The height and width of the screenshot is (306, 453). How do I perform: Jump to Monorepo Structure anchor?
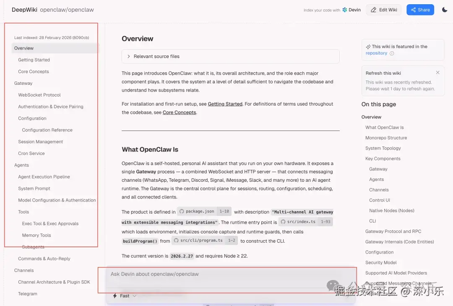[x=386, y=138]
